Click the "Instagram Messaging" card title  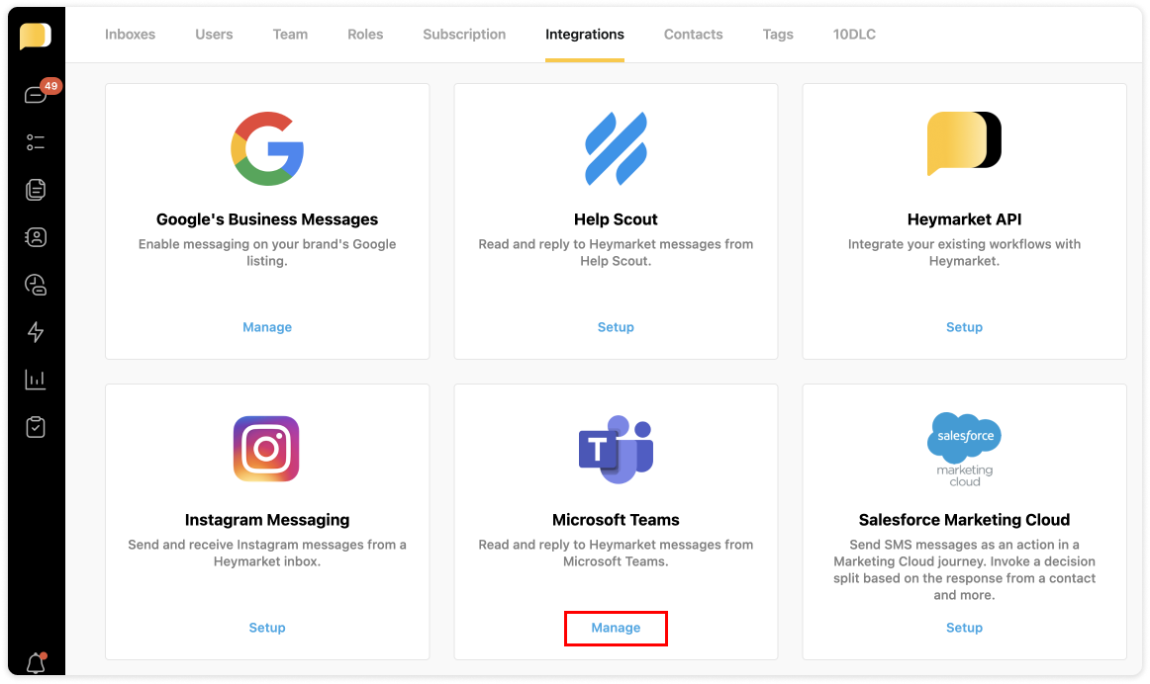pyautogui.click(x=267, y=520)
